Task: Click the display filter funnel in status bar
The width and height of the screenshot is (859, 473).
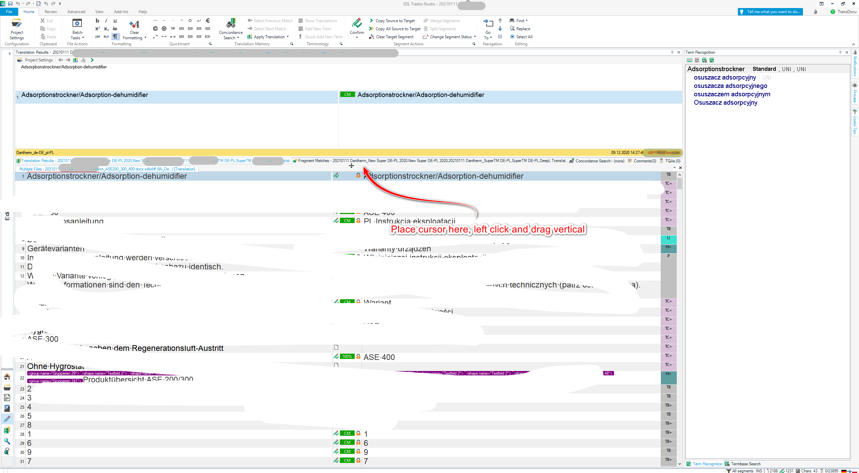Action: point(728,471)
